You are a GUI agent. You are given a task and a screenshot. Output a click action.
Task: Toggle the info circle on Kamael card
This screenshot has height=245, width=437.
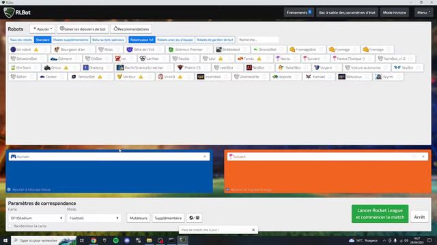coord(330,77)
